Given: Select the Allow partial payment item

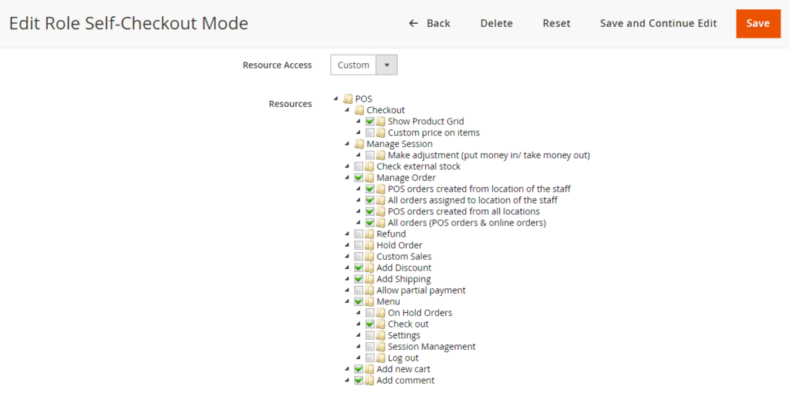Looking at the screenshot, I should (x=421, y=291).
